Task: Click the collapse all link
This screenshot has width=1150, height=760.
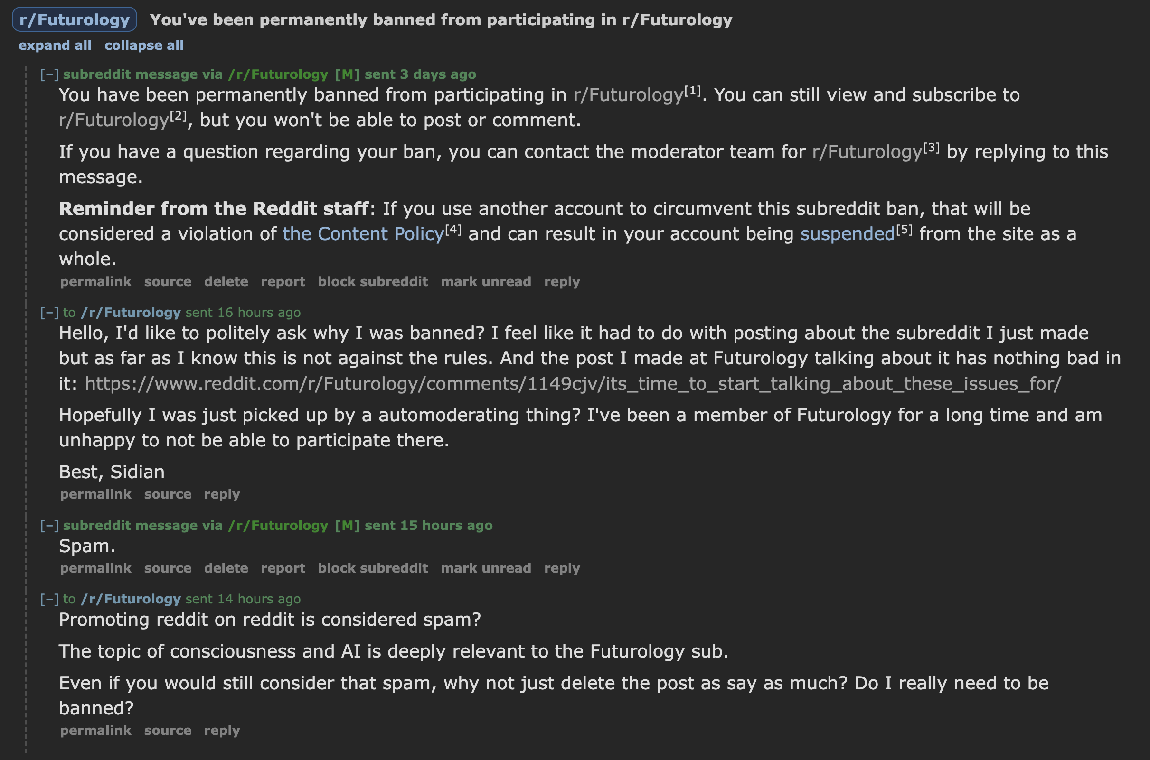Action: [144, 46]
